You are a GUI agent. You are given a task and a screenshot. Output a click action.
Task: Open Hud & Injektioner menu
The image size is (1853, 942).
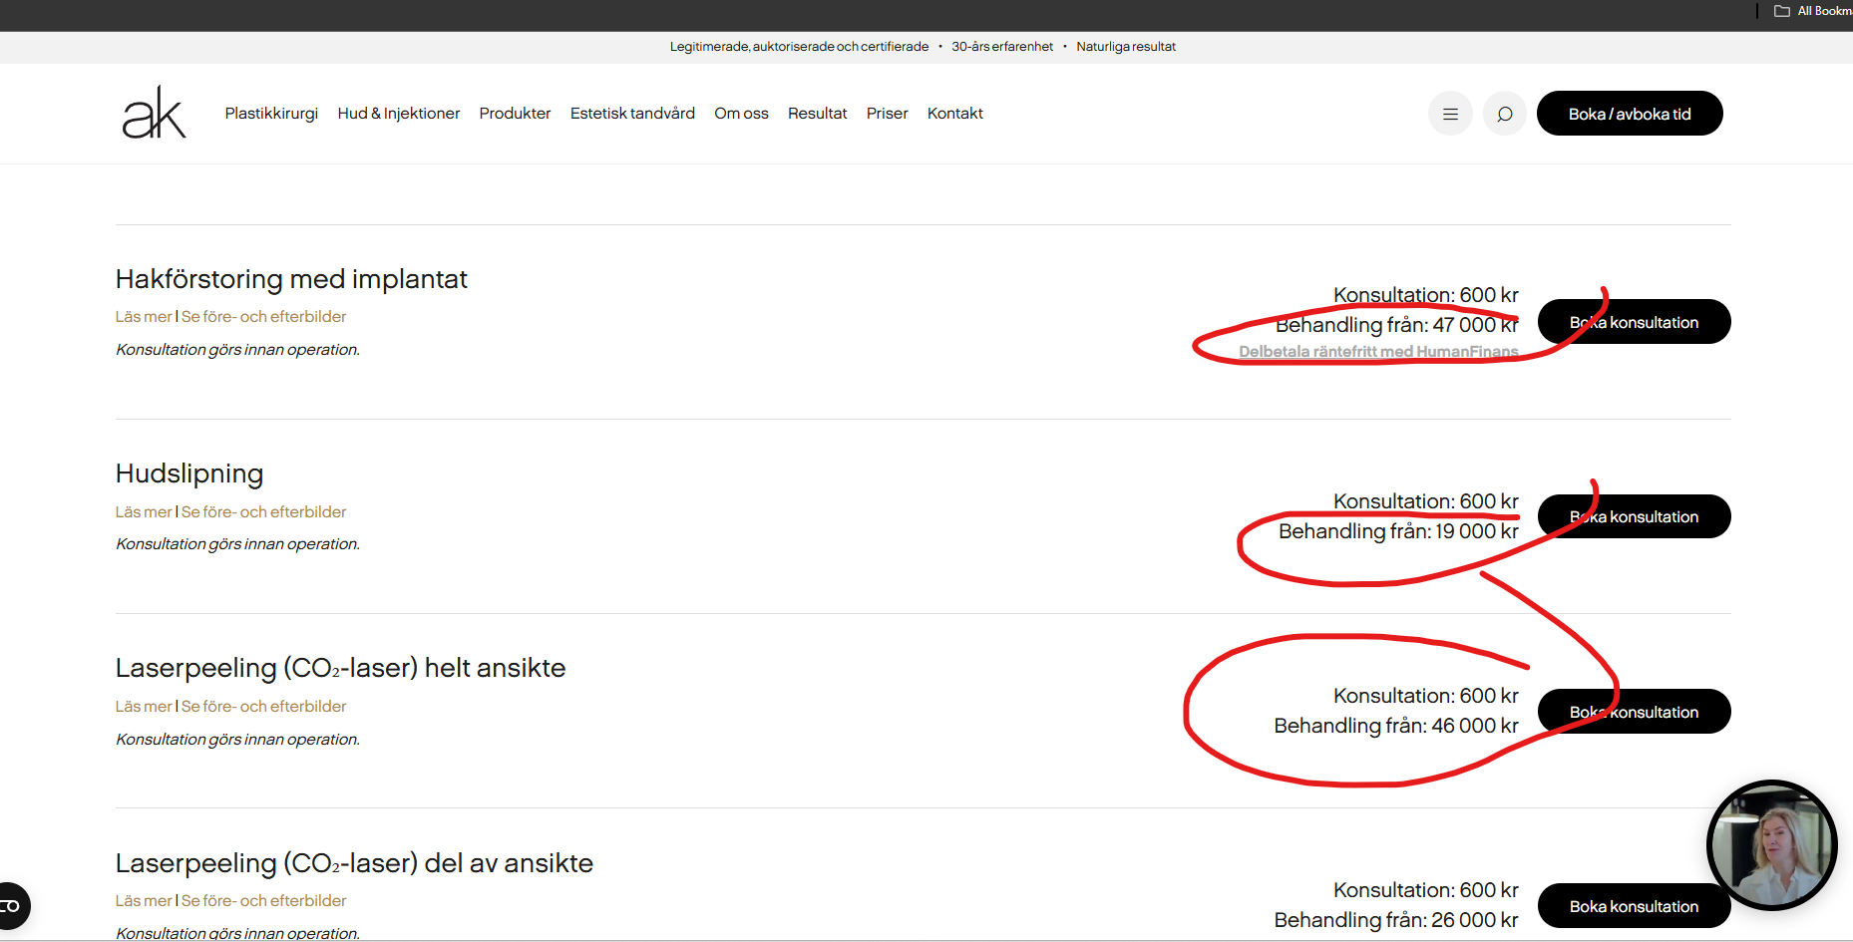click(398, 114)
